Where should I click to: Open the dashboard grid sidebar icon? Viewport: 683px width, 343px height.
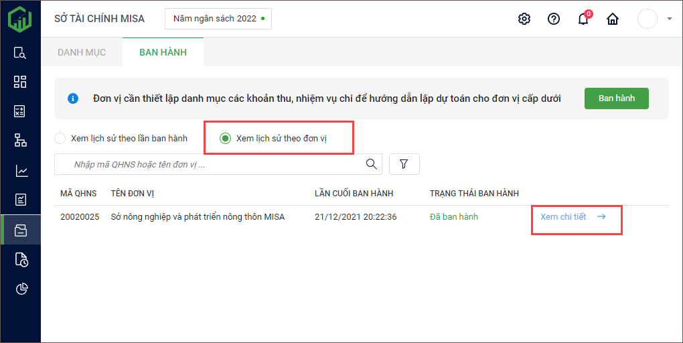point(20,82)
